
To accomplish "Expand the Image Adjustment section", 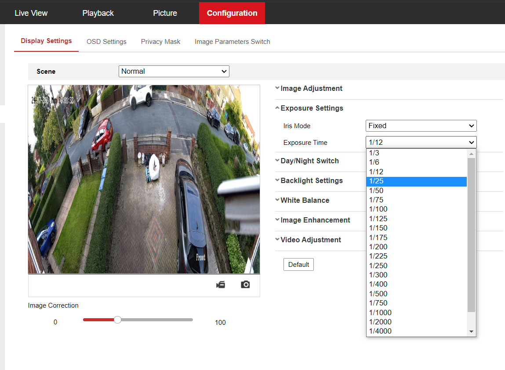I will point(311,89).
